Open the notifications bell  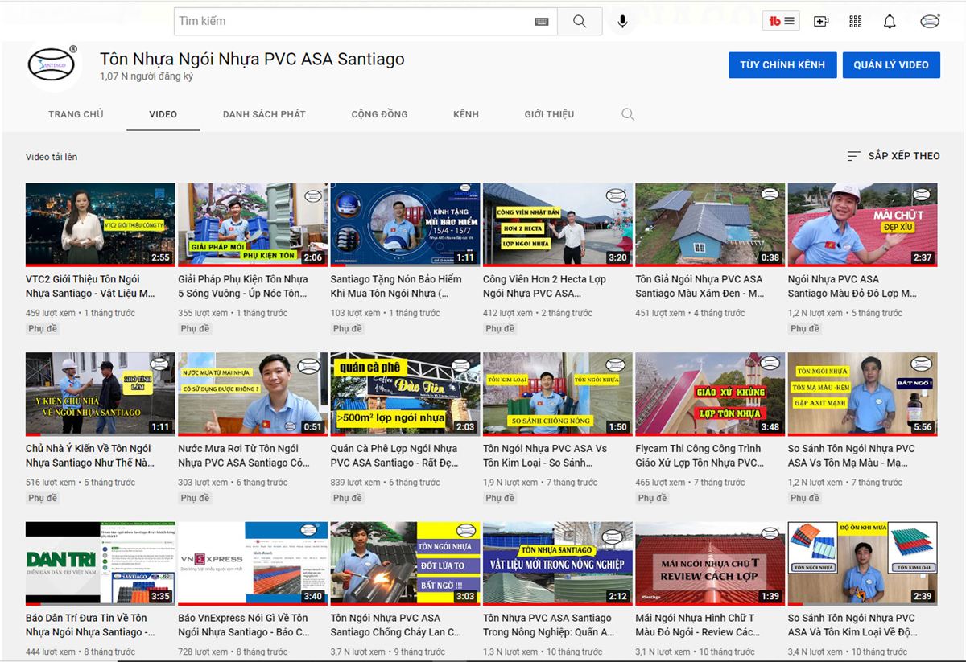[890, 22]
